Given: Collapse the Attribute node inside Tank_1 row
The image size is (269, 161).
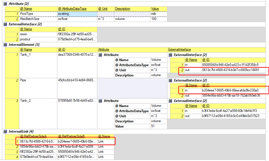Looking at the screenshot, I should coord(101,55).
